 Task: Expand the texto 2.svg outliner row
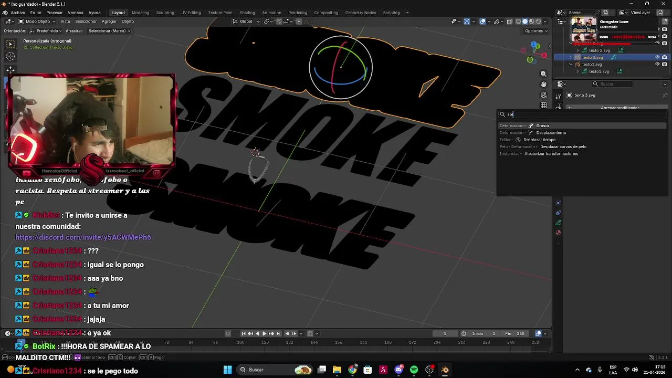point(577,50)
